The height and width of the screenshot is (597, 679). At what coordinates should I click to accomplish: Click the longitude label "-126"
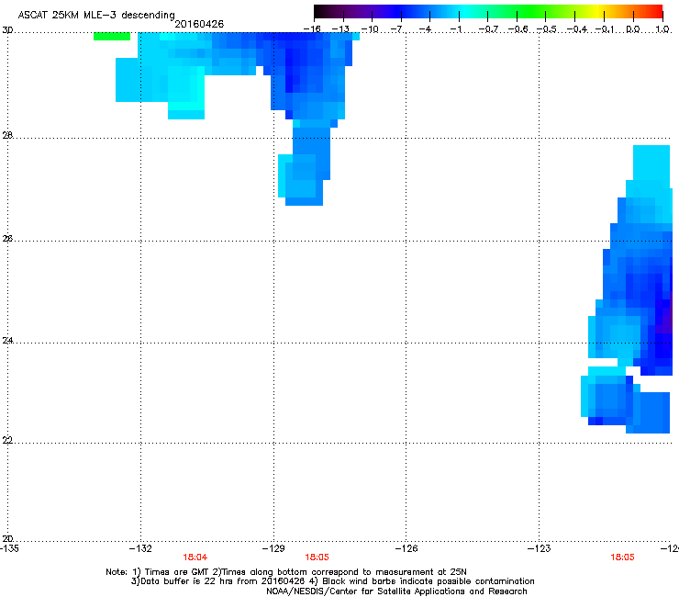(406, 548)
